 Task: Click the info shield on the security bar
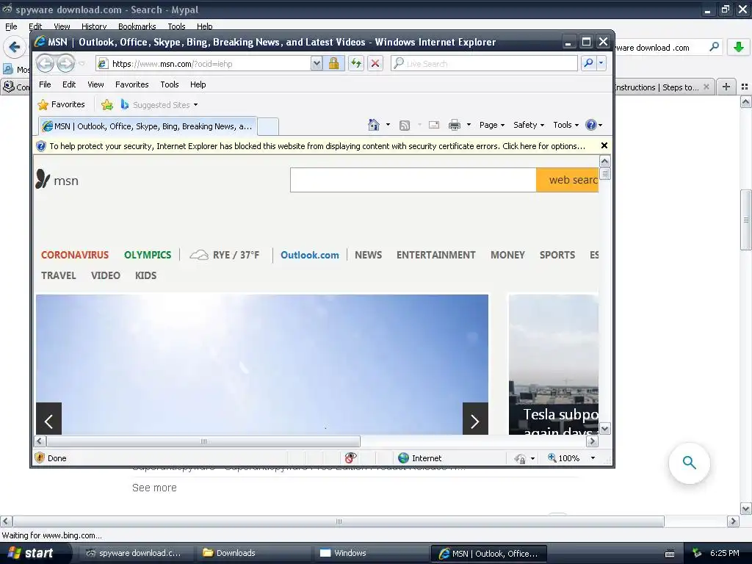(x=41, y=146)
